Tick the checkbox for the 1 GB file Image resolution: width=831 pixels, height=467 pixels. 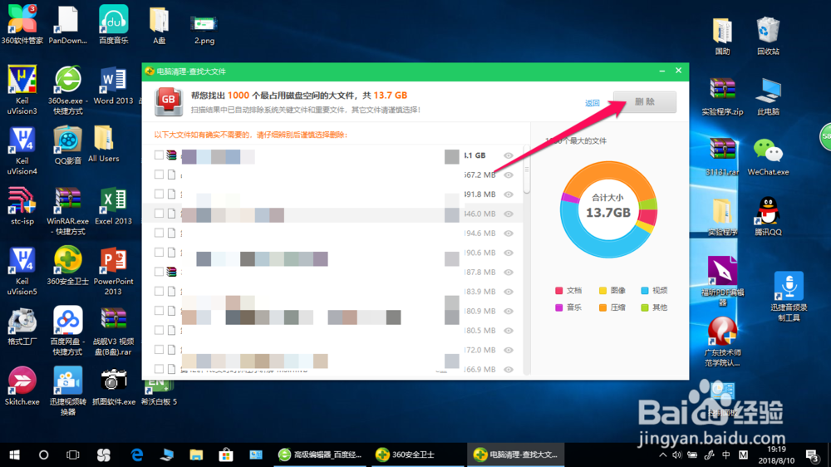pos(159,155)
